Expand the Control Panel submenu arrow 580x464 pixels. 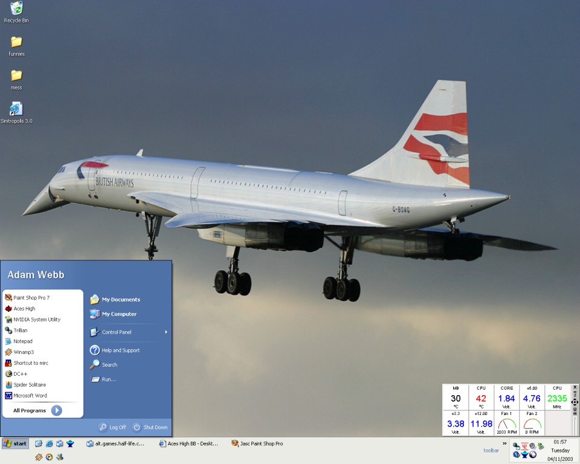tap(166, 332)
